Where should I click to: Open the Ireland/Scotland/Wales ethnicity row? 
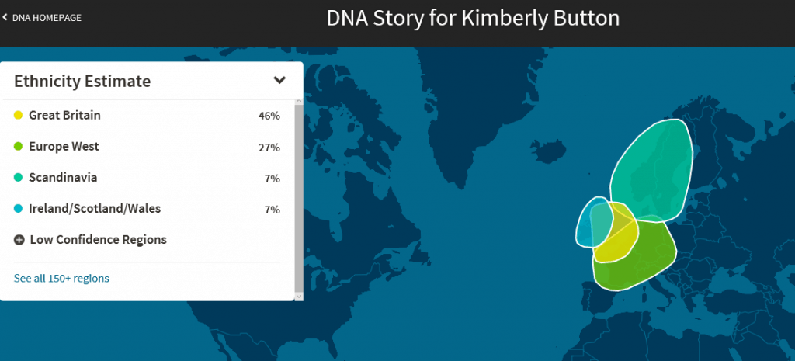click(x=147, y=209)
